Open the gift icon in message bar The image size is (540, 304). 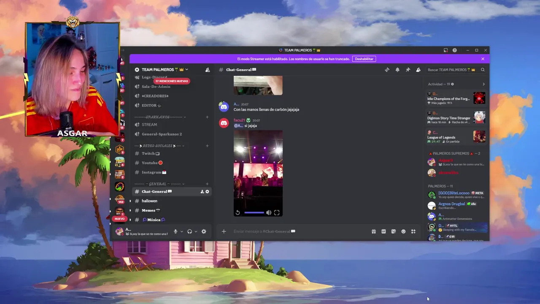coord(373,231)
